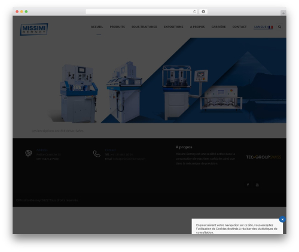Screen dimensions: 299x252
Task: Close the cookie notice with the blue X
Action: [282, 219]
